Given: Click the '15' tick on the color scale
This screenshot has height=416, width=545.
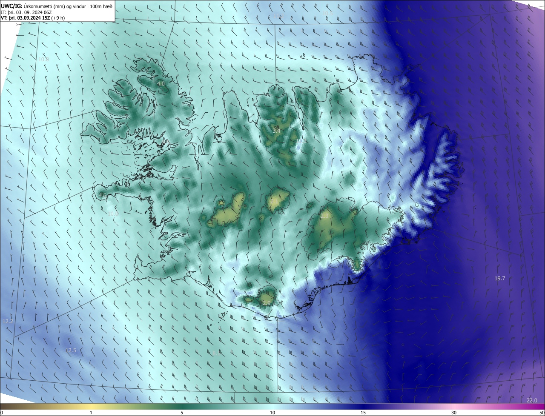Looking at the screenshot, I should tap(363, 413).
